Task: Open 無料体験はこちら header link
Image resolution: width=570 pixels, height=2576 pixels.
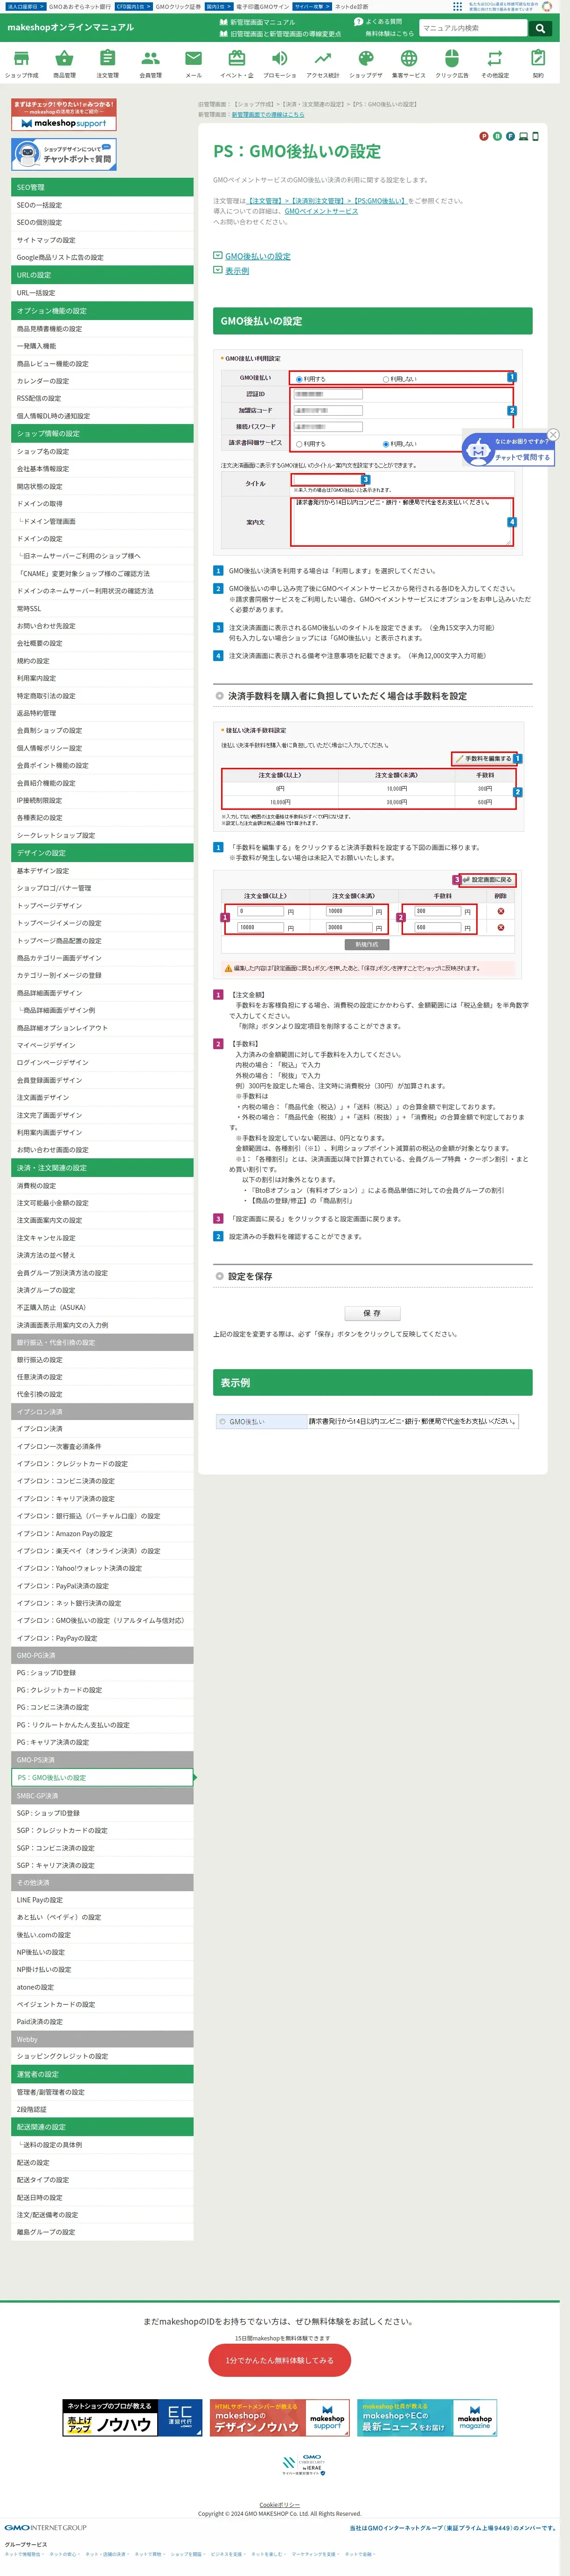Action: (389, 34)
